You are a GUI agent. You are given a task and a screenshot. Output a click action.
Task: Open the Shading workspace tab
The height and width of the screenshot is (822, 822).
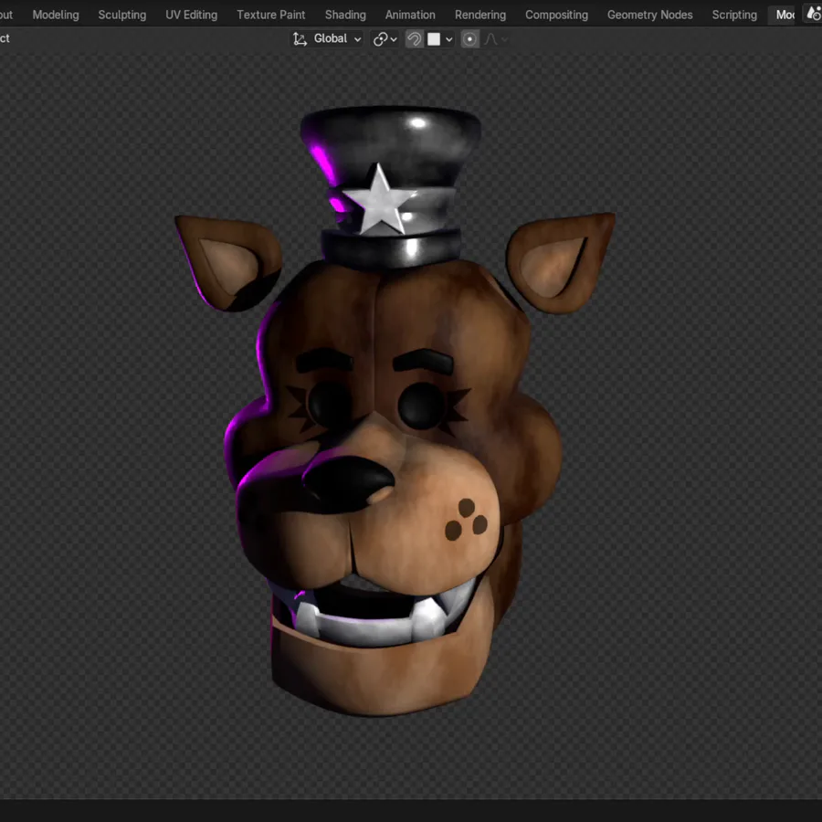point(345,15)
